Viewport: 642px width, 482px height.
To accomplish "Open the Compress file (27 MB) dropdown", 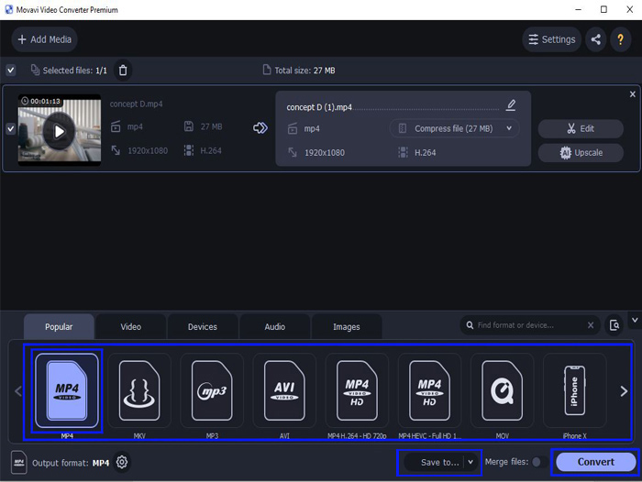I will point(455,128).
